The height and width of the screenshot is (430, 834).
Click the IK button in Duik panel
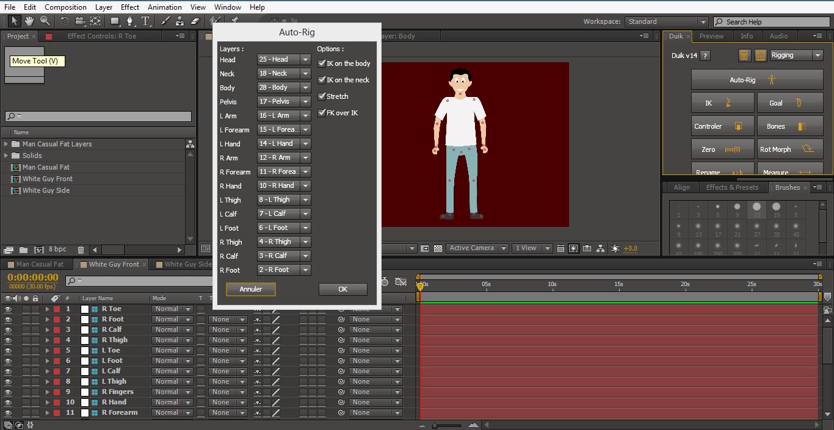(x=722, y=102)
